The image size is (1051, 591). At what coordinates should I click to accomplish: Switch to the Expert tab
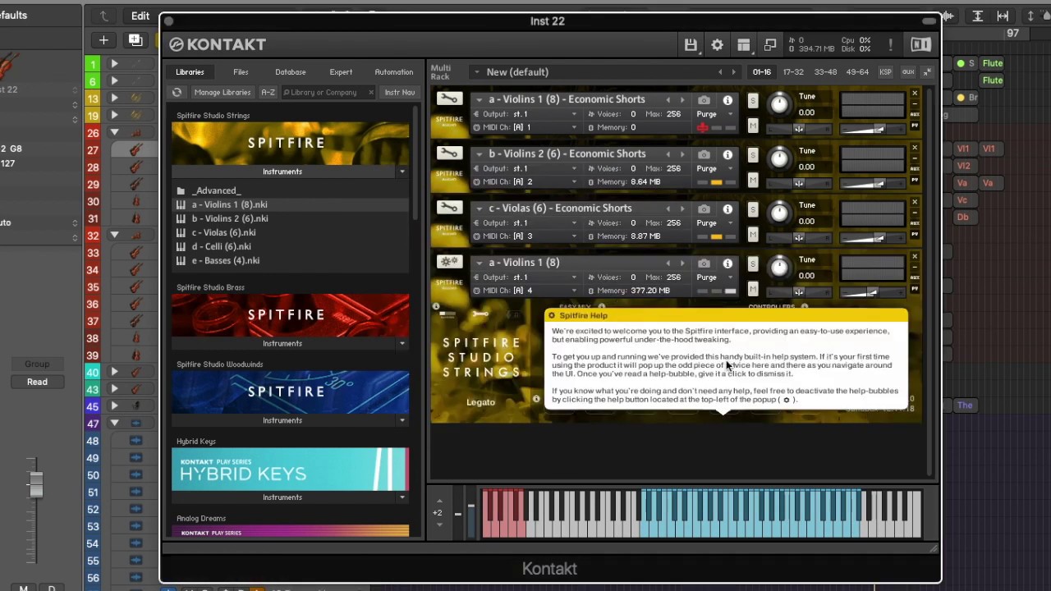(341, 72)
